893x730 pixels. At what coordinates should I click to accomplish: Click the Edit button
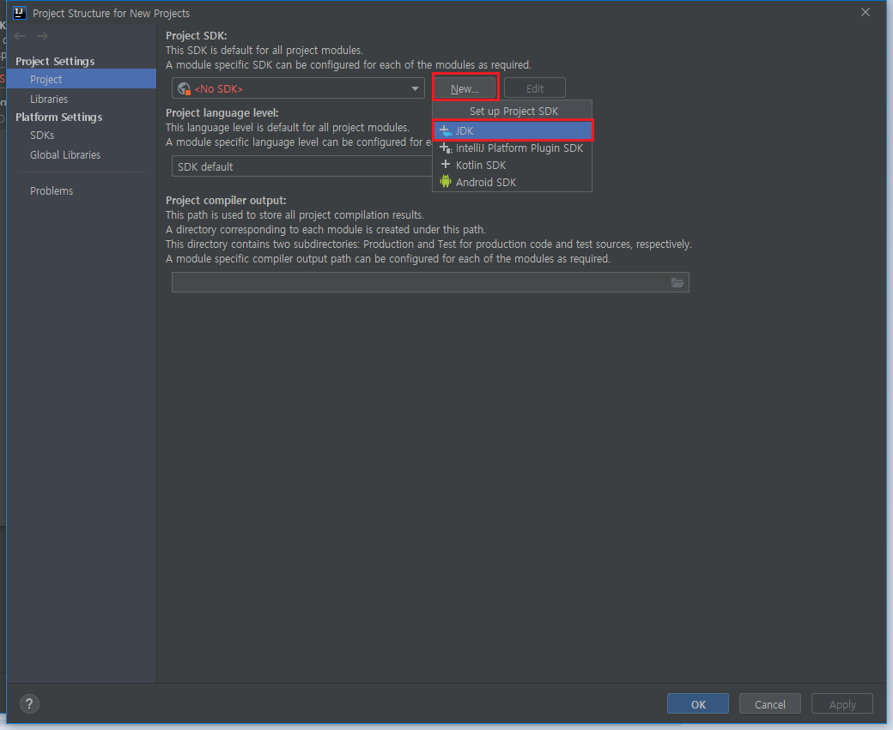click(x=535, y=88)
